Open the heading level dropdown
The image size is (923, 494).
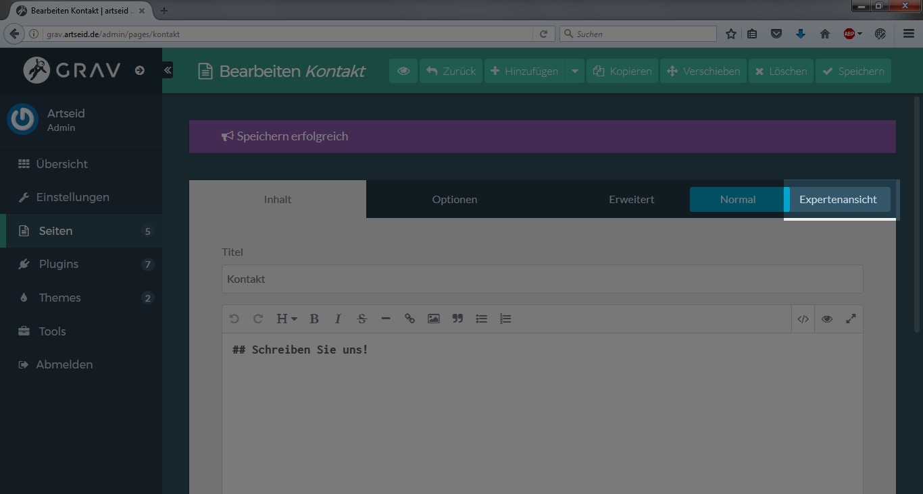(286, 319)
